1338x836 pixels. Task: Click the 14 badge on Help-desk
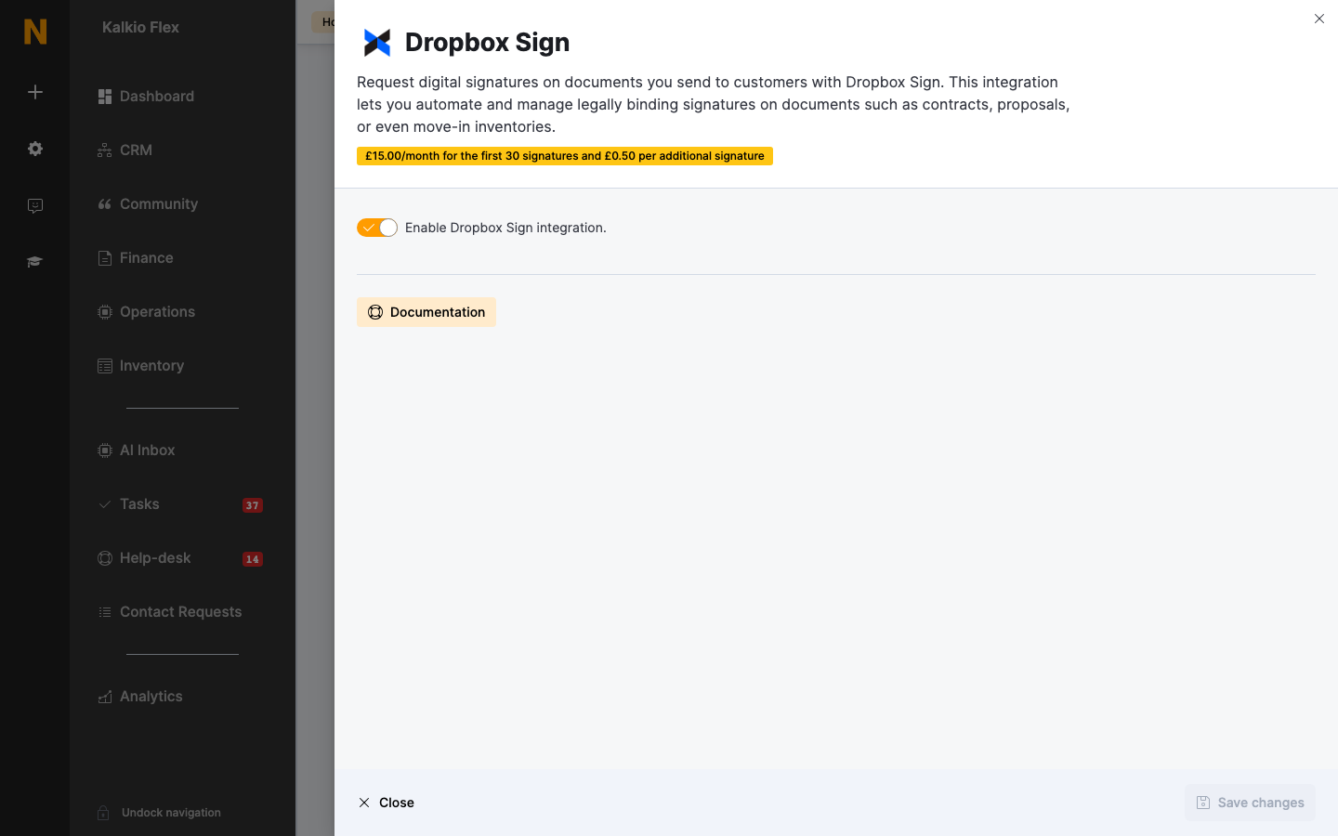[x=253, y=559]
